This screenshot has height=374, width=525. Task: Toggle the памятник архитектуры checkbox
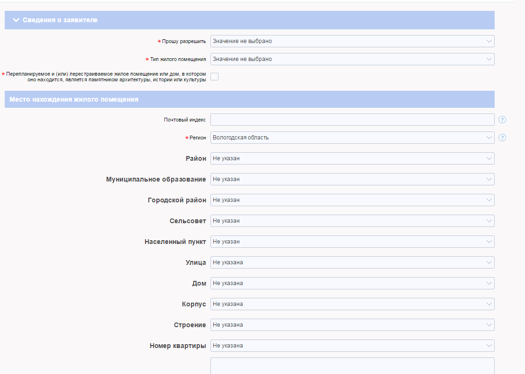click(x=215, y=77)
